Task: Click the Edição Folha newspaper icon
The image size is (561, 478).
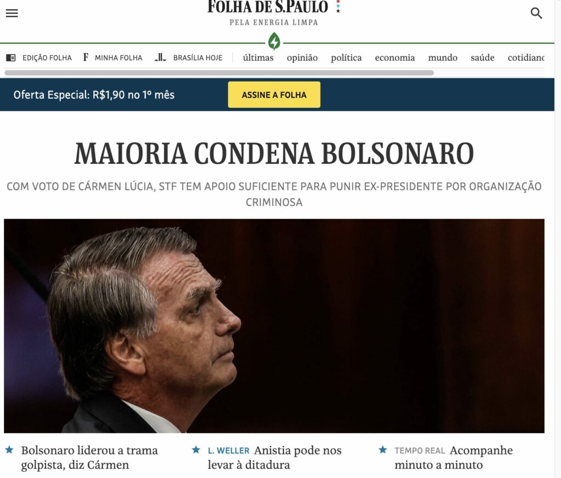Action: click(11, 57)
